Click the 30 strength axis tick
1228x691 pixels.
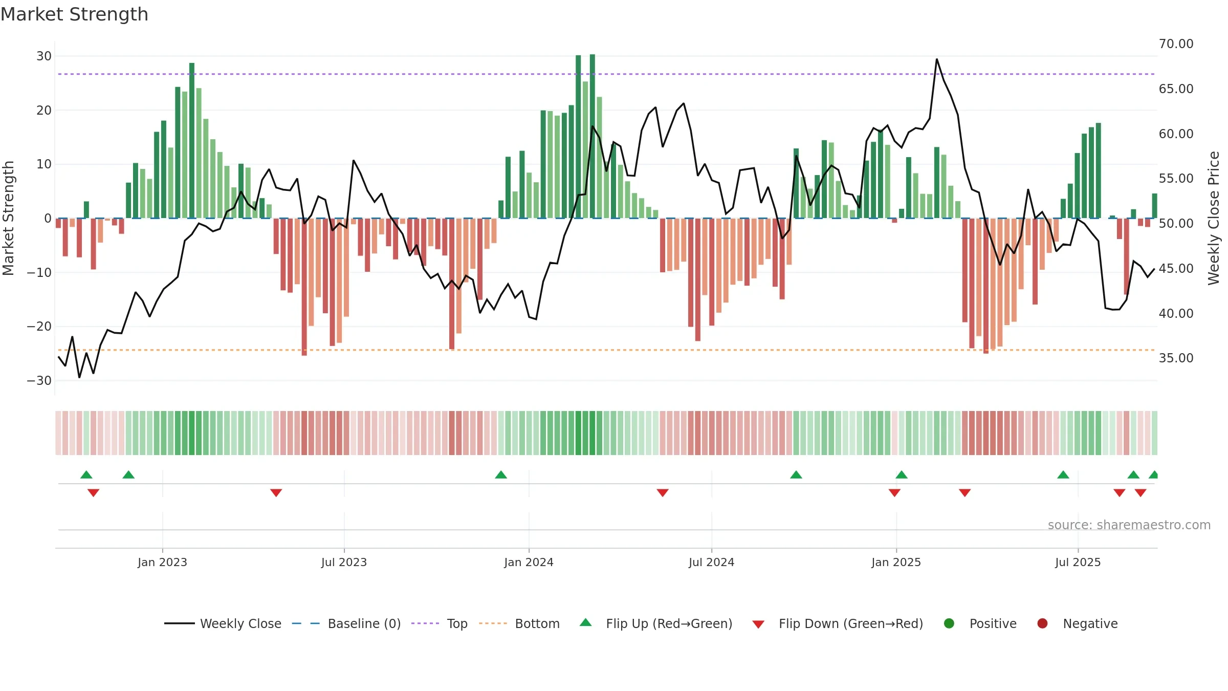pos(44,56)
